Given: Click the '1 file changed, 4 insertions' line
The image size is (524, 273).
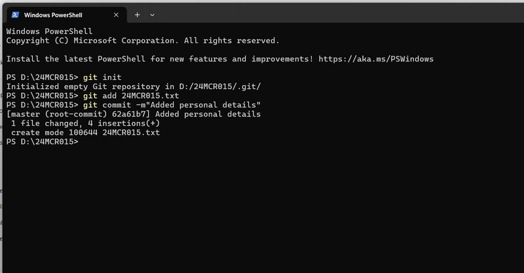Looking at the screenshot, I should pos(85,123).
